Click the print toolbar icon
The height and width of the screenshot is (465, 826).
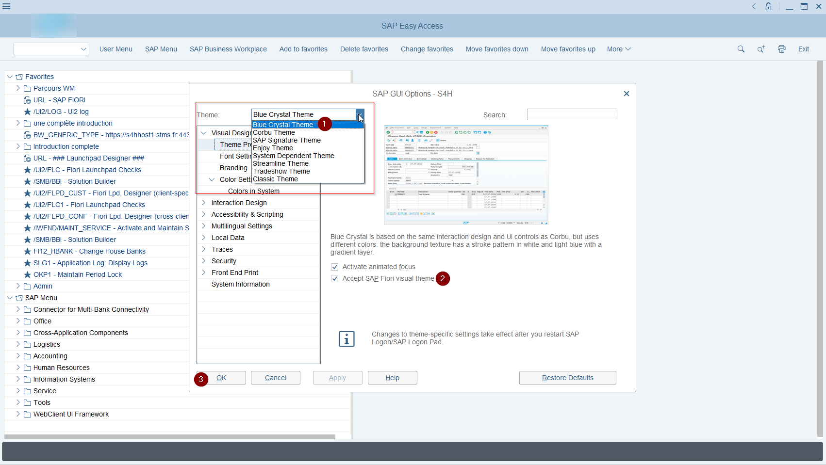781,49
